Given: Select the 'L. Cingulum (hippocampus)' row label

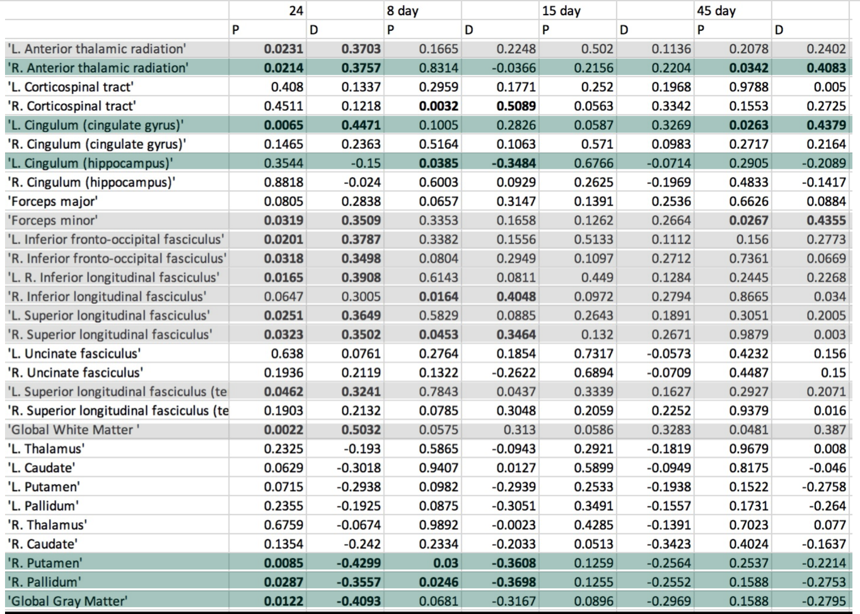Looking at the screenshot, I should [90, 163].
